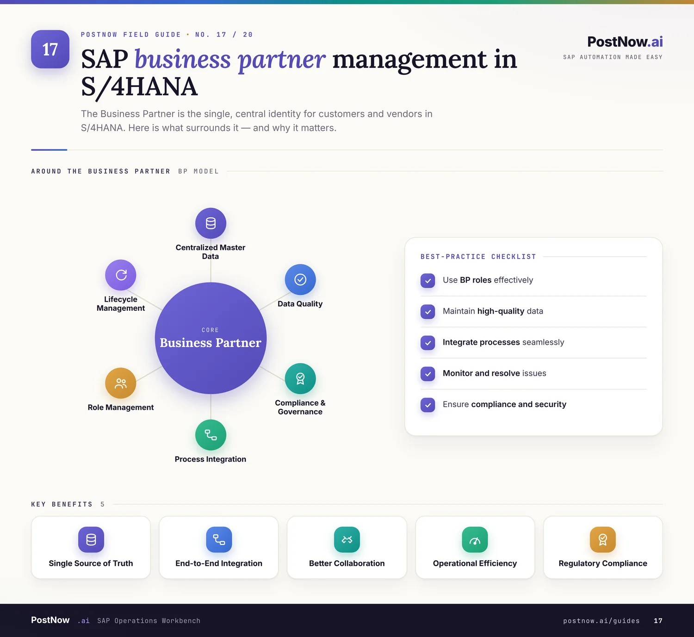The image size is (694, 637).
Task: Click the POSTNOW FIELD GUIDE NO. 17 / 20 text
Action: (167, 35)
